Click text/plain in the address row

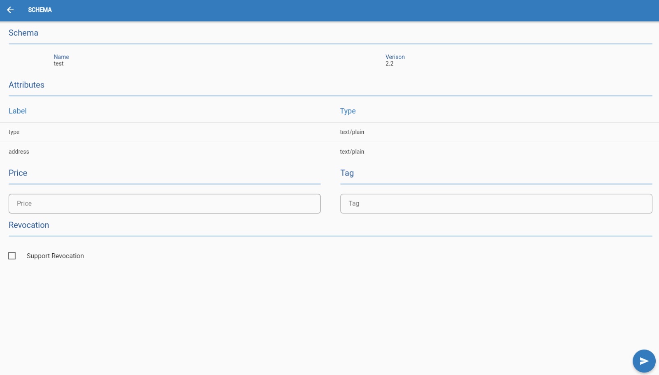click(x=352, y=152)
